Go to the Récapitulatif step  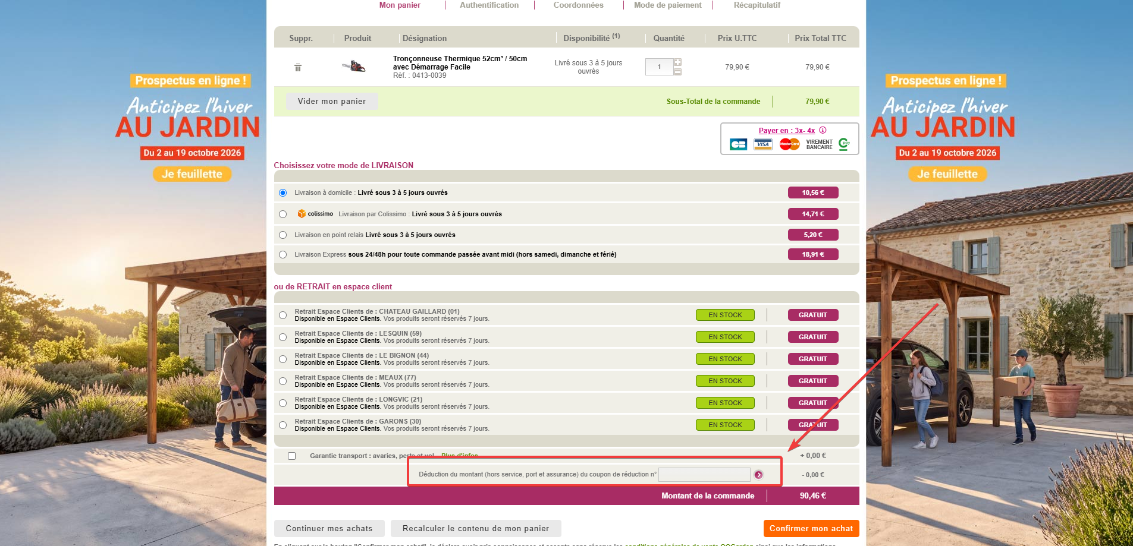[757, 5]
